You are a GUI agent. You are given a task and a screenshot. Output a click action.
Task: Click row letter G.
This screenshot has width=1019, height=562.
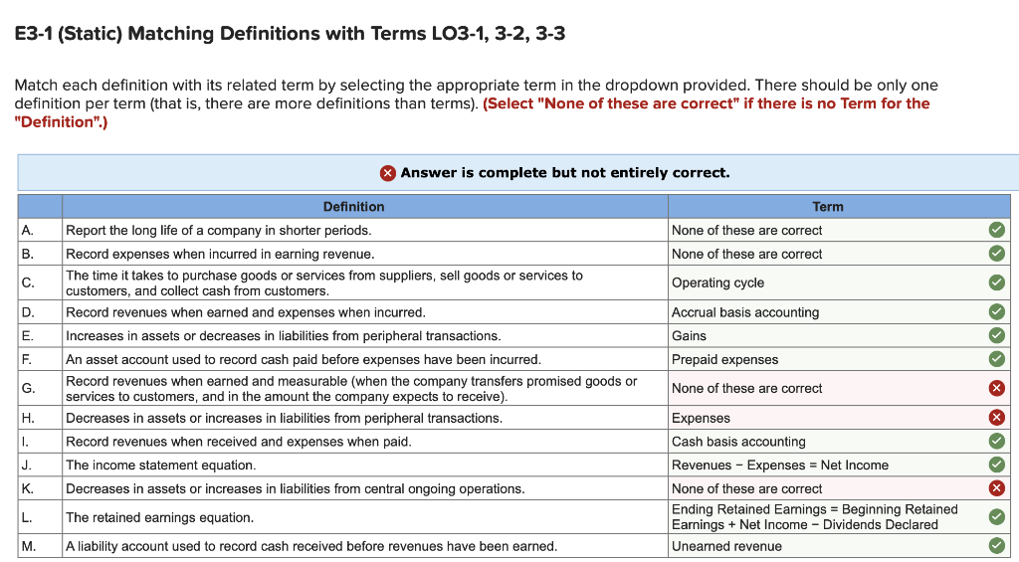pos(28,388)
